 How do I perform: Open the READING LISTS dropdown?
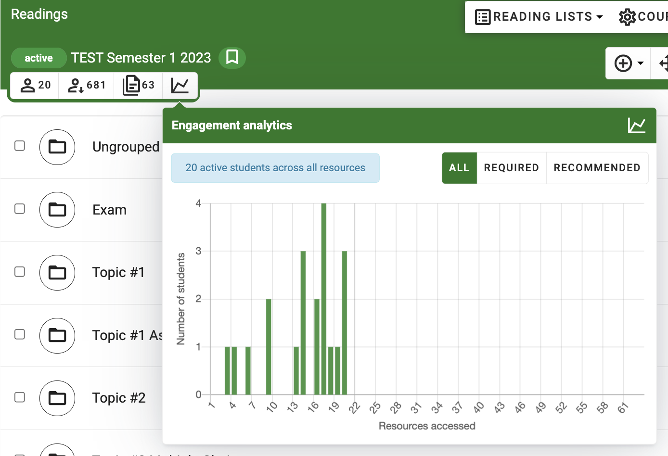537,16
